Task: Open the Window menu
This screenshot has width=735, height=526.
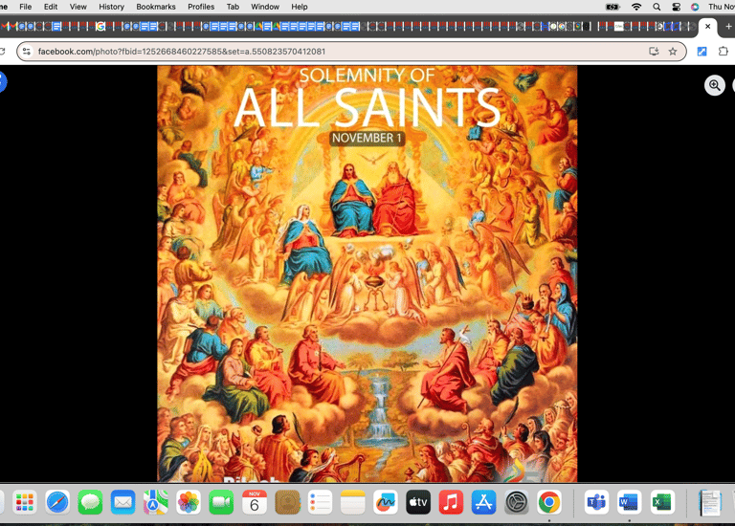Action: pos(265,7)
